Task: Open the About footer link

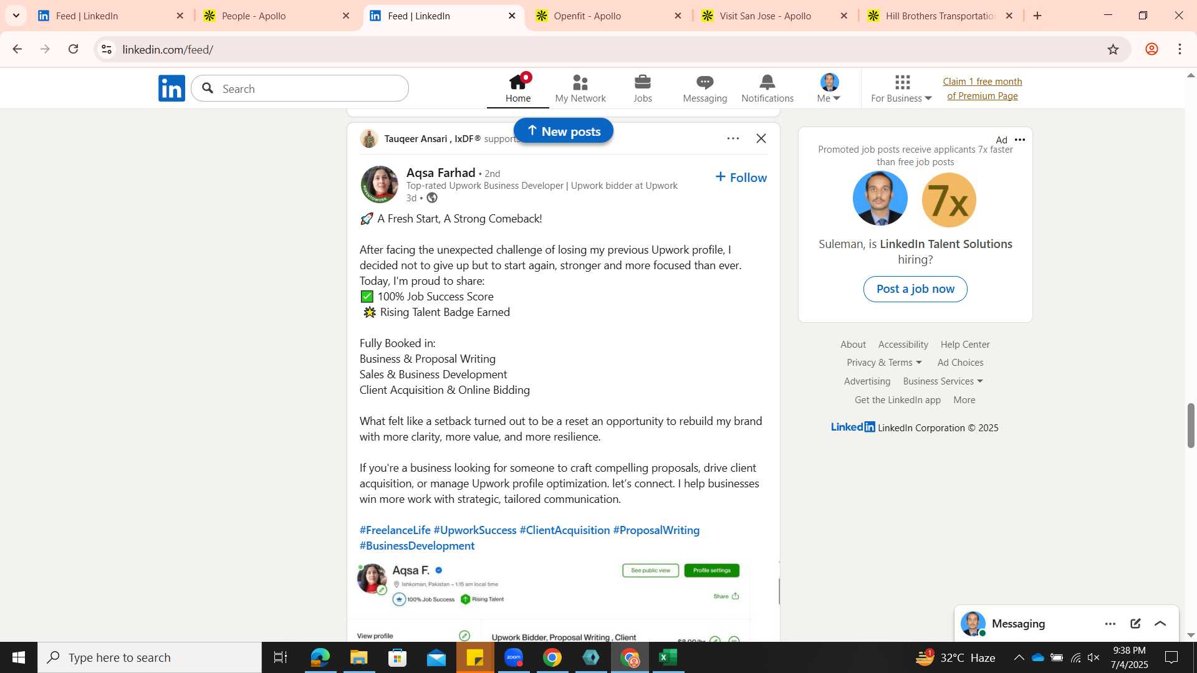Action: pyautogui.click(x=853, y=345)
